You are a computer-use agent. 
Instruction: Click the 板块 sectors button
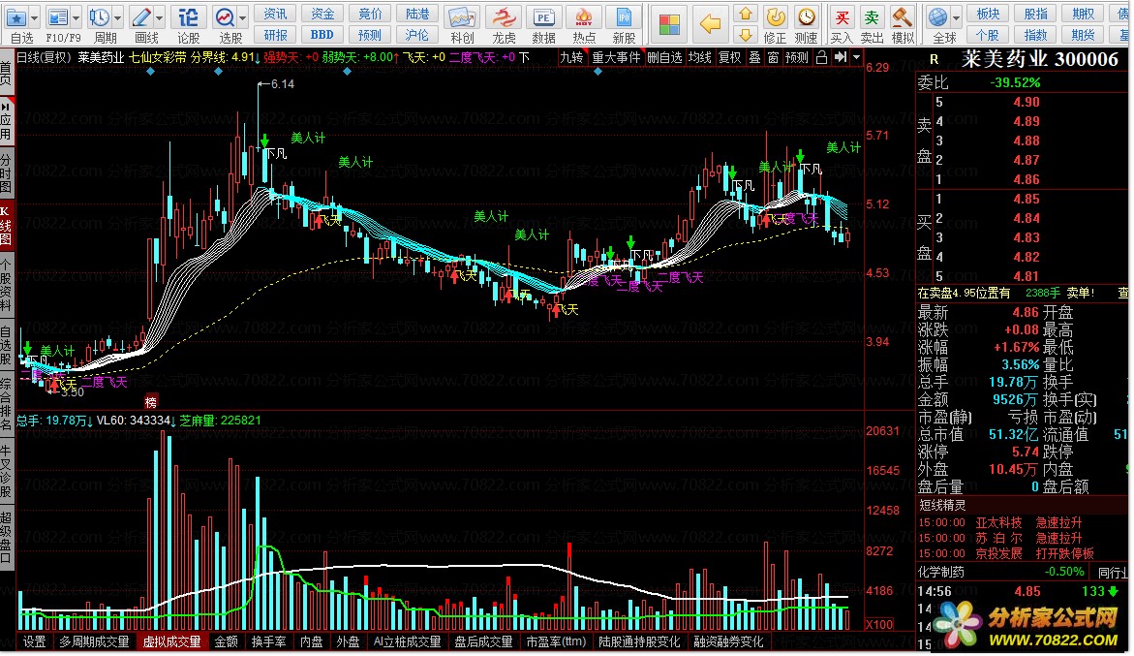(988, 14)
